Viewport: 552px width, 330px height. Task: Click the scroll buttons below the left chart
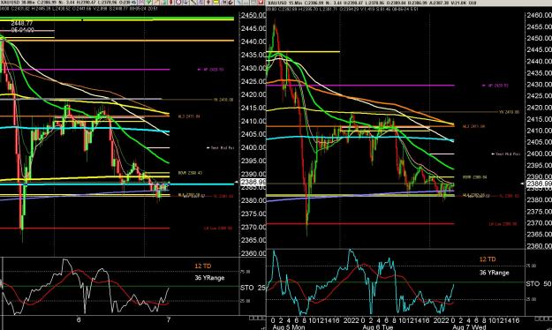pyautogui.click(x=257, y=318)
